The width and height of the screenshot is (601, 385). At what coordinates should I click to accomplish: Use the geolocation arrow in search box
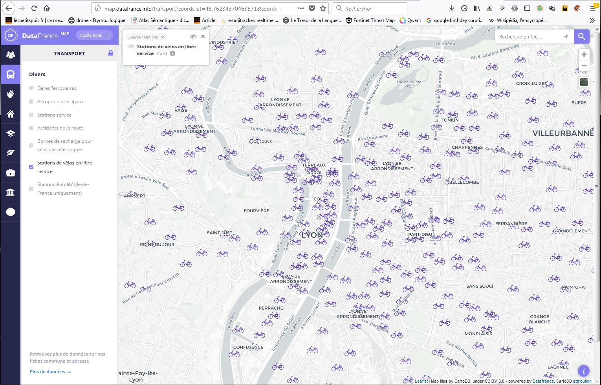(x=566, y=36)
